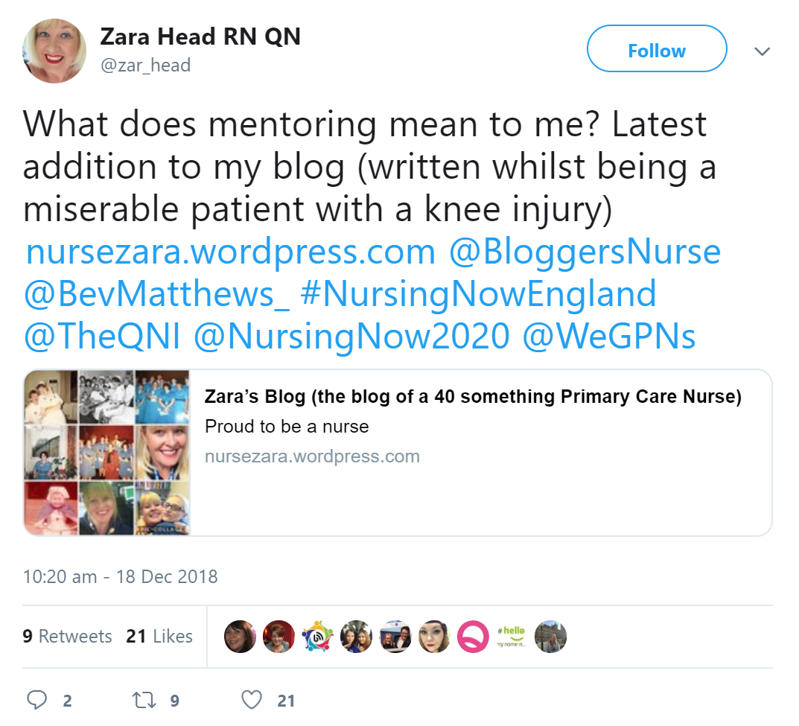Like the tweet with heart icon

tap(252, 700)
